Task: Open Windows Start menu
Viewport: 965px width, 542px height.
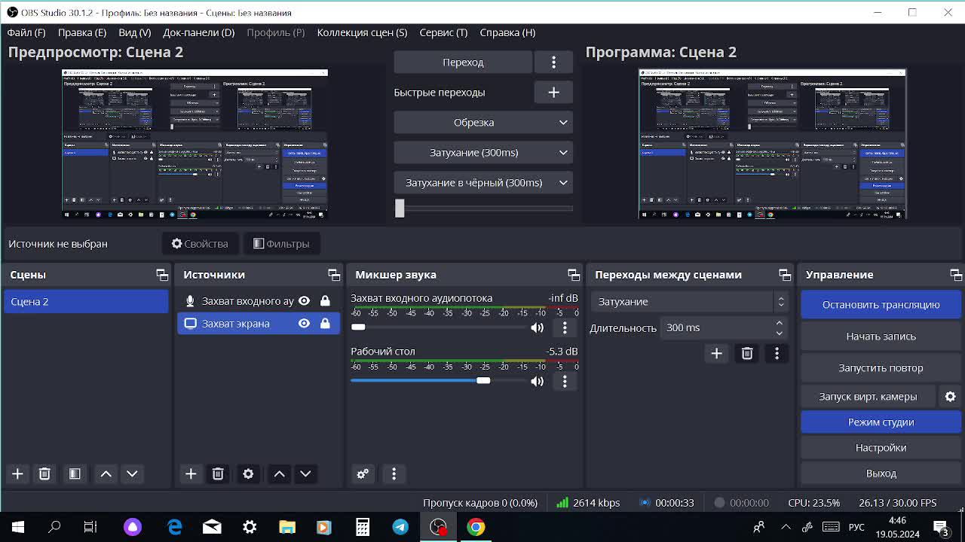Action: pos(17,527)
